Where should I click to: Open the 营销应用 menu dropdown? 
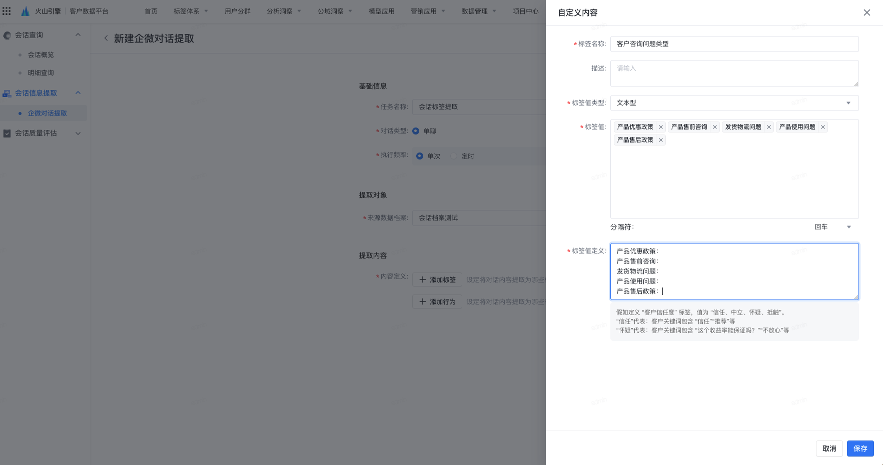click(x=428, y=11)
